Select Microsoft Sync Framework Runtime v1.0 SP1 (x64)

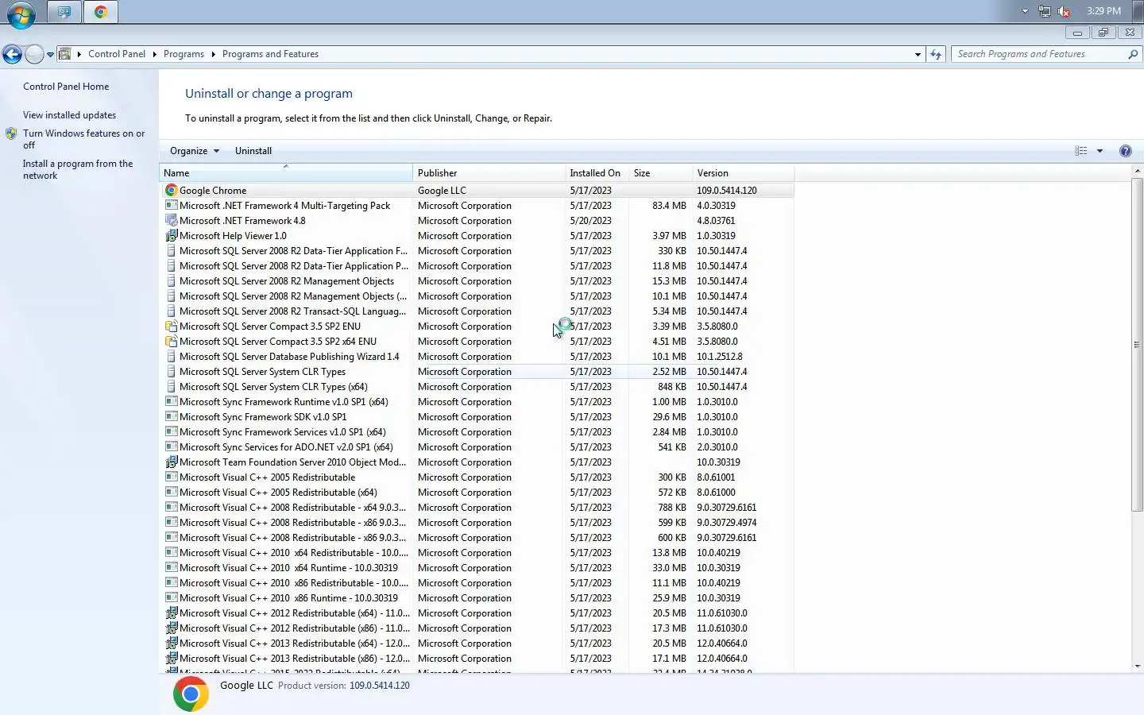coord(477,402)
